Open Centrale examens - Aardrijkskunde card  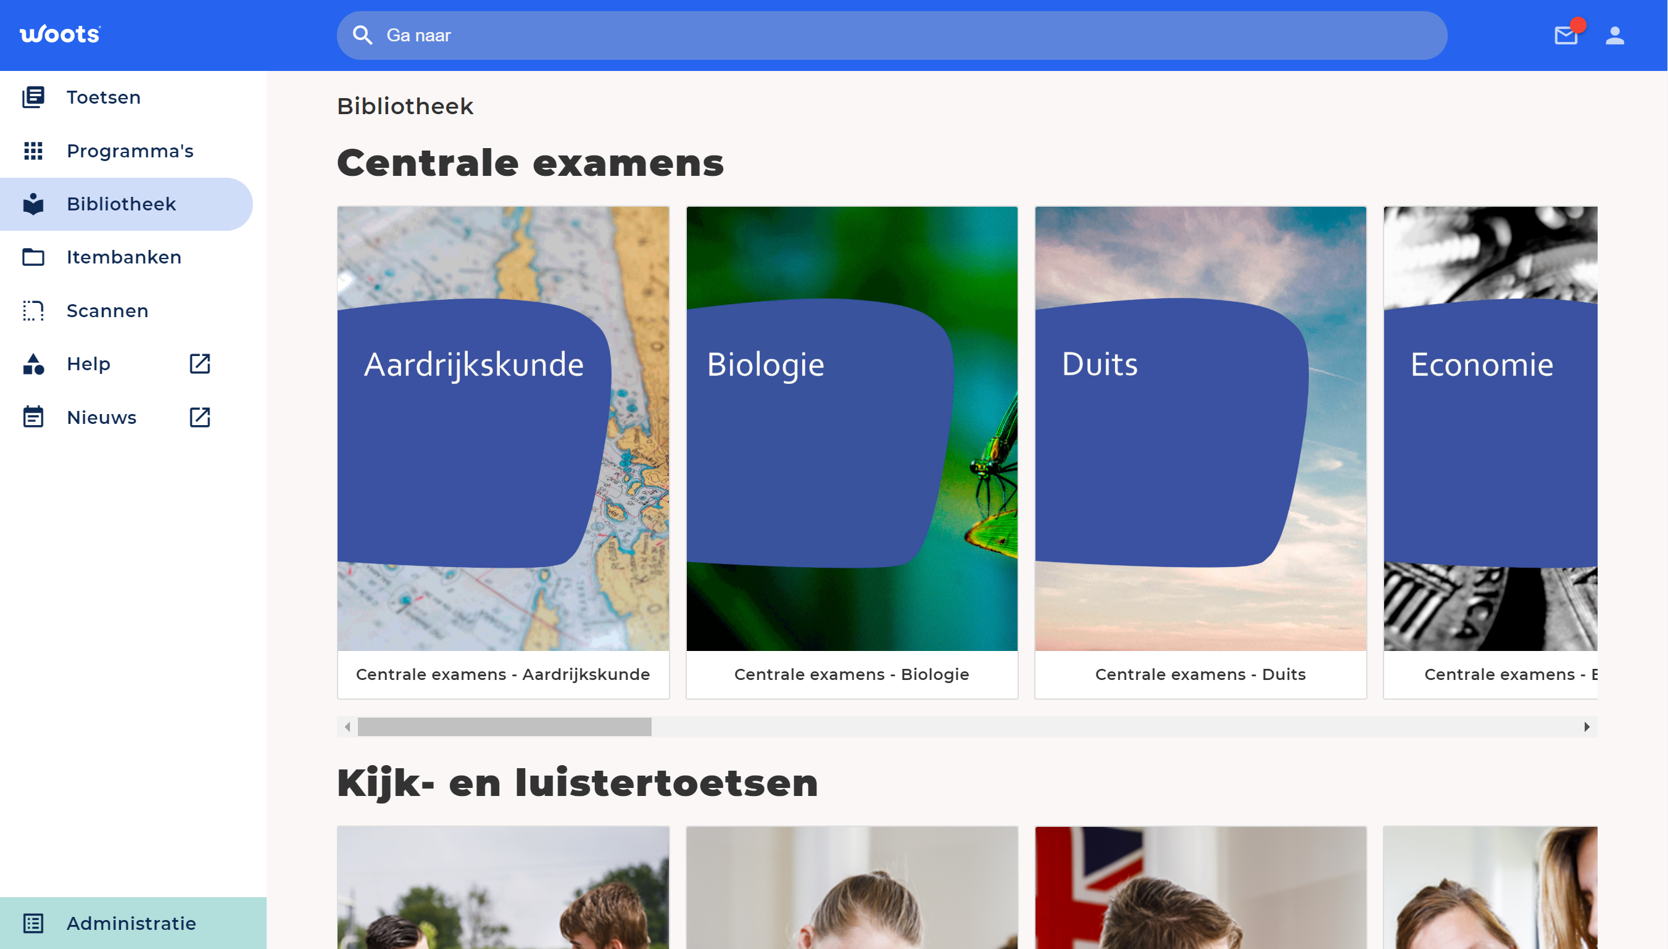(503, 453)
